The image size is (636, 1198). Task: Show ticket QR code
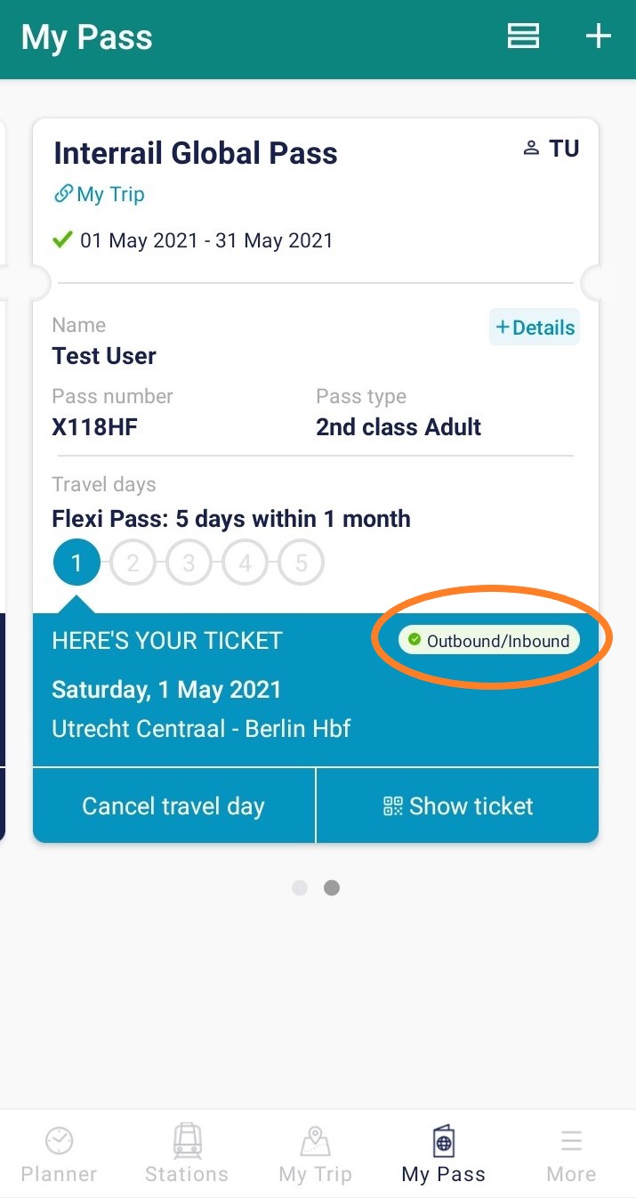(458, 805)
